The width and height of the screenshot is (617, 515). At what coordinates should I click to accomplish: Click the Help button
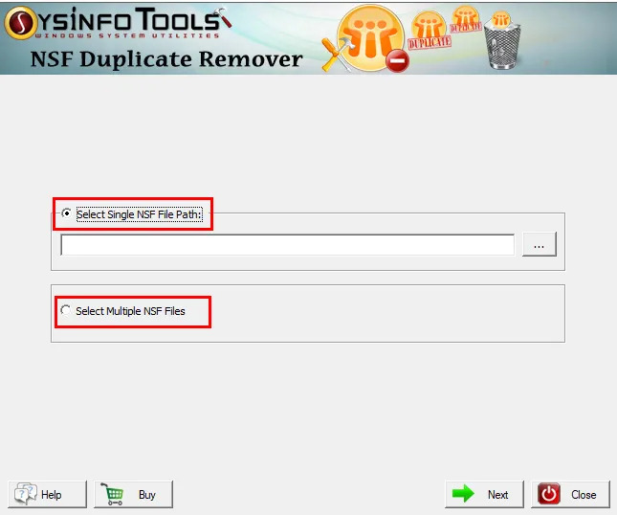point(47,494)
